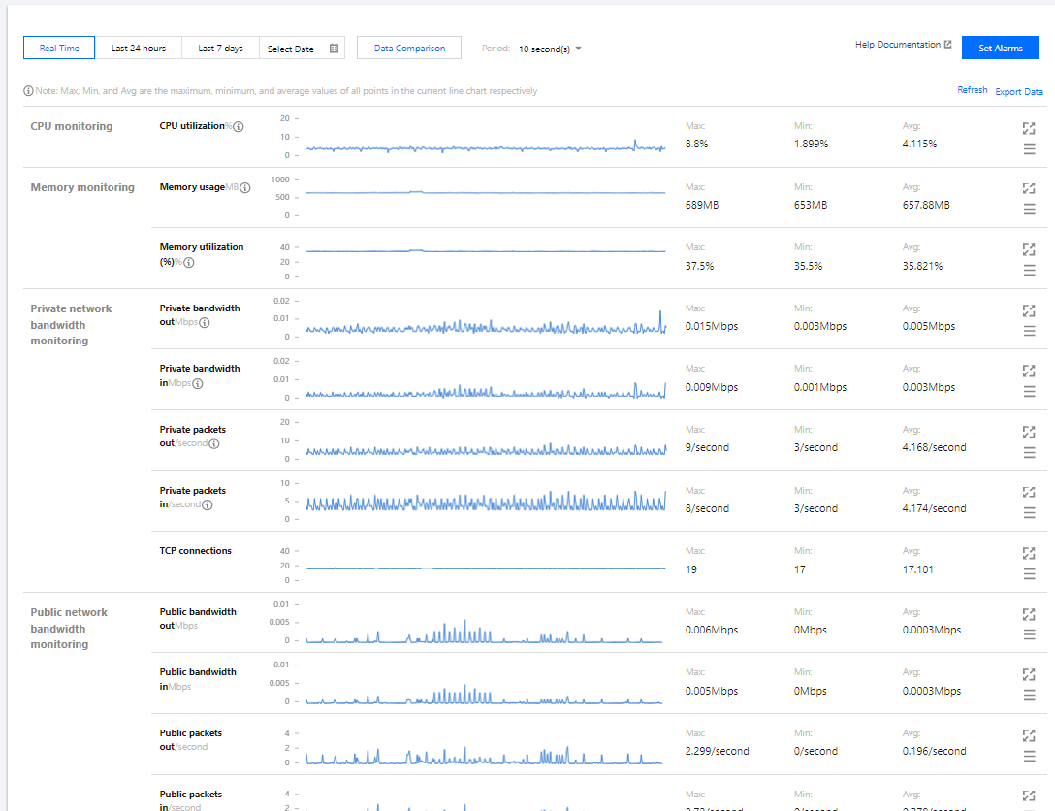The width and height of the screenshot is (1055, 811).
Task: Click the Export Data link
Action: pos(1019,92)
